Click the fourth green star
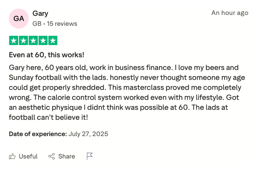 pyautogui.click(x=43, y=41)
